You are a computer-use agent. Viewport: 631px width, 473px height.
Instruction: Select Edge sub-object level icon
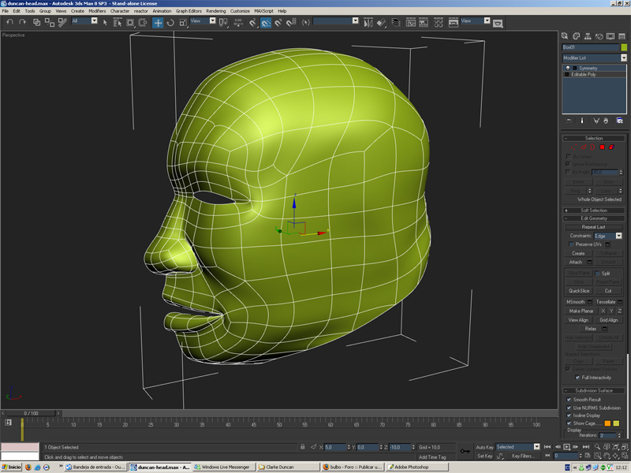pyautogui.click(x=584, y=147)
